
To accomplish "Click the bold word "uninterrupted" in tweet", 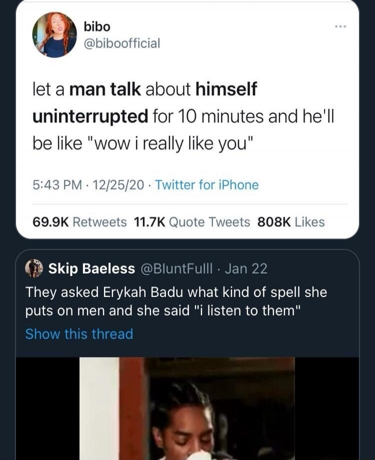I will tap(90, 116).
